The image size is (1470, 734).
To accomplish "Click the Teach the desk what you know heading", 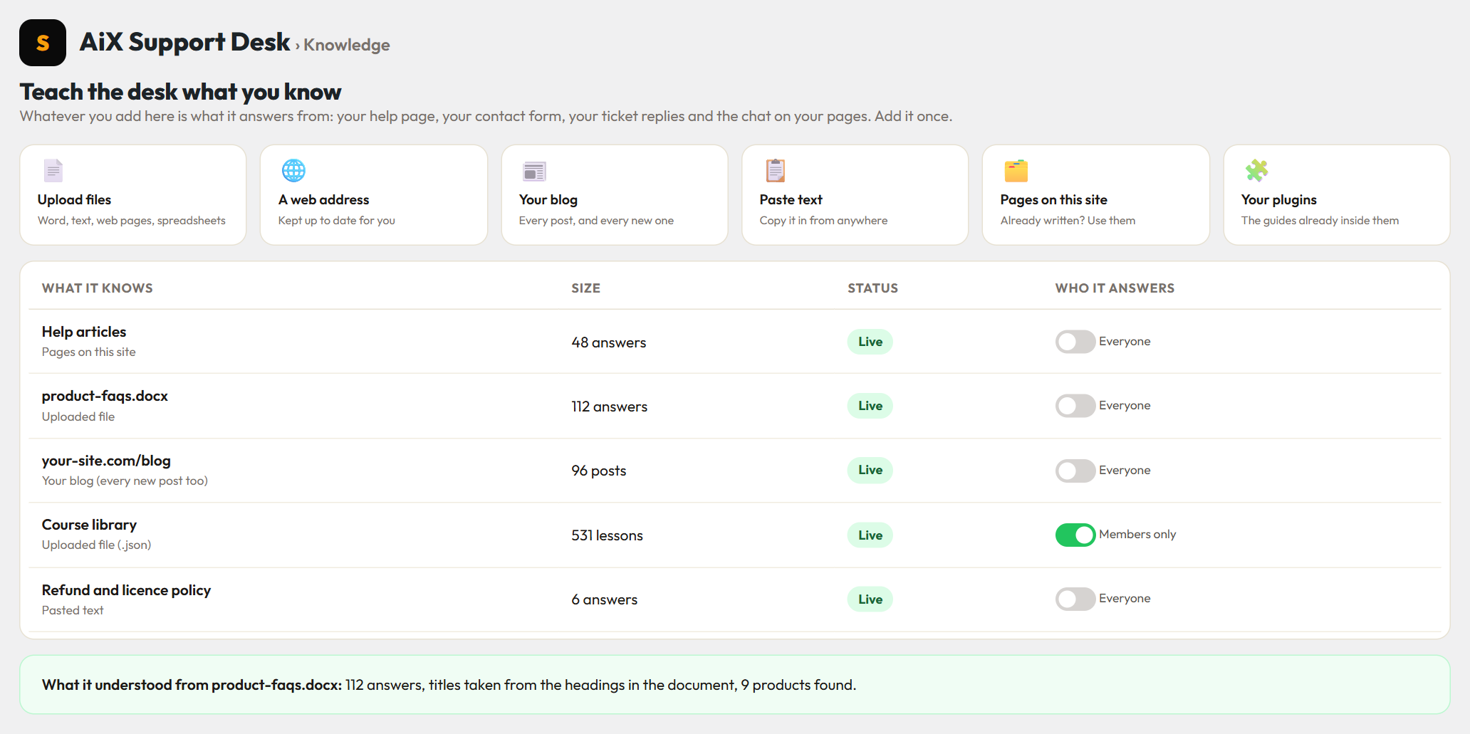I will tap(180, 92).
